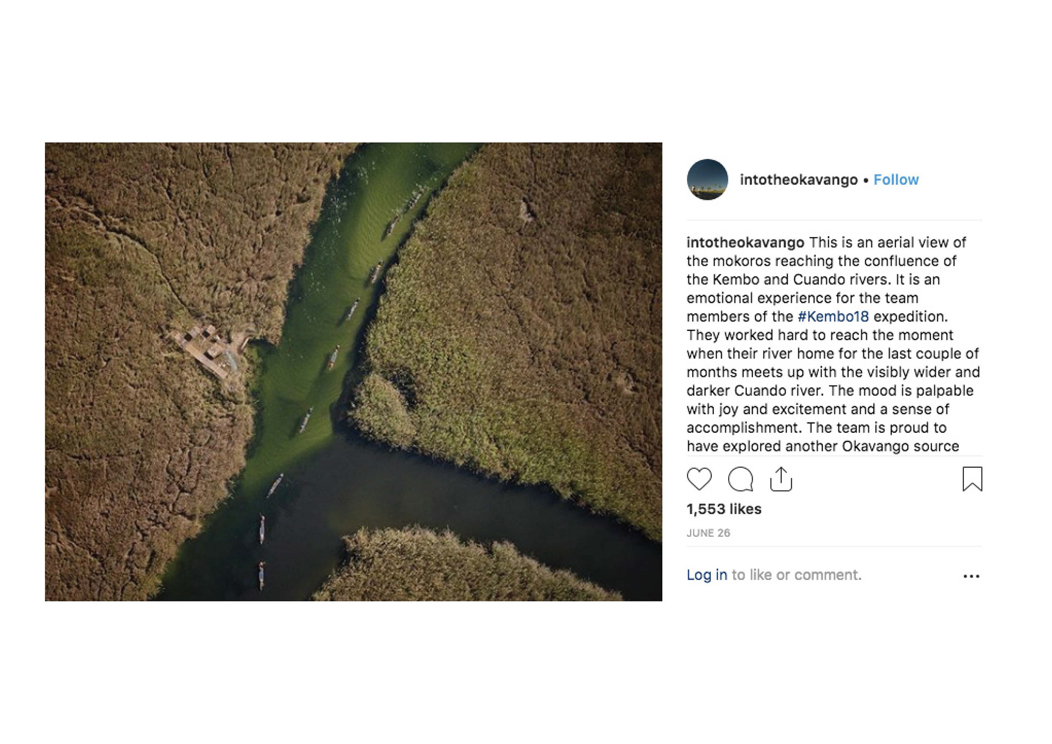The image size is (1052, 744).
Task: Click the bottom-most mokoro boat in the photo
Action: (261, 575)
